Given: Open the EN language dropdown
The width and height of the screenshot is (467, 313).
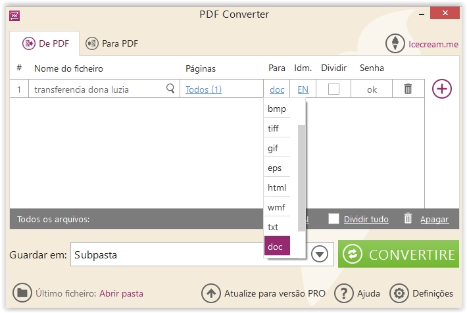Looking at the screenshot, I should click(x=303, y=89).
